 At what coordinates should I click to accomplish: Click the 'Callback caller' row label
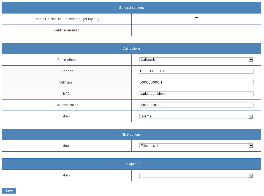66,105
